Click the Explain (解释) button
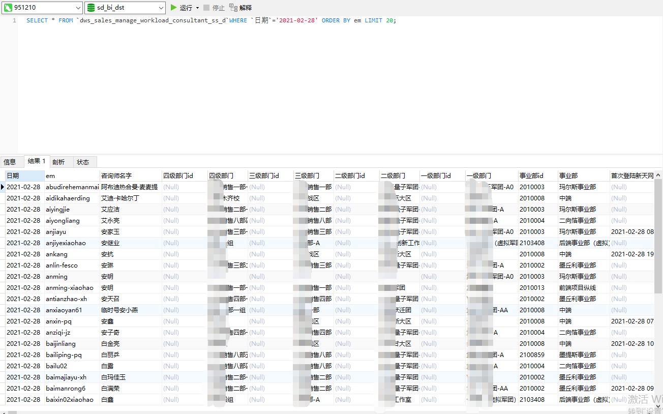The height and width of the screenshot is (414, 663). 240,8
